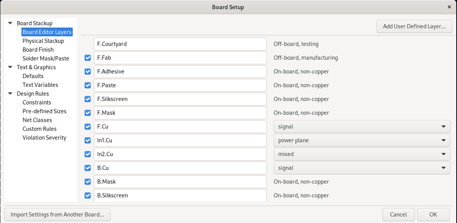457x223 pixels.
Task: Go to Violation Severity settings
Action: pyautogui.click(x=44, y=138)
